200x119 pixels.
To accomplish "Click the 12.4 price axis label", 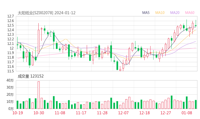I will pyautogui.click(x=11, y=30).
